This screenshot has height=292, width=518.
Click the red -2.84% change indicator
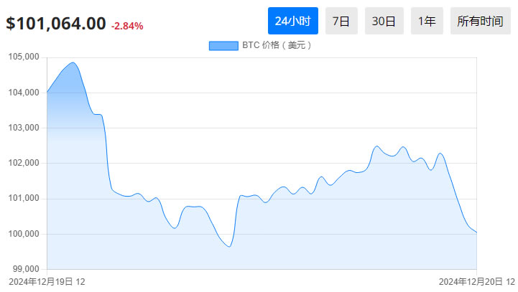point(127,26)
